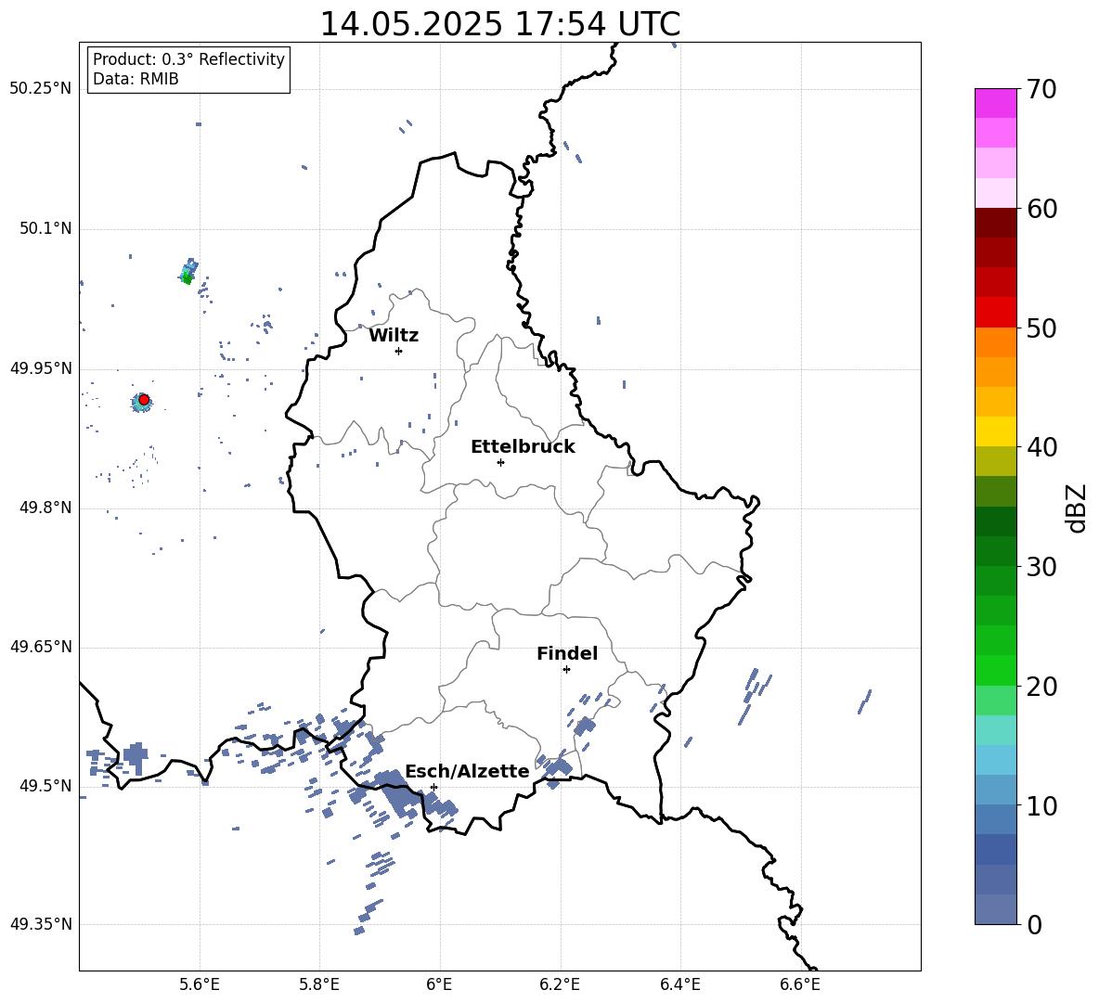Click the colorbar value 60
The width and height of the screenshot is (1099, 1003).
click(x=1041, y=209)
